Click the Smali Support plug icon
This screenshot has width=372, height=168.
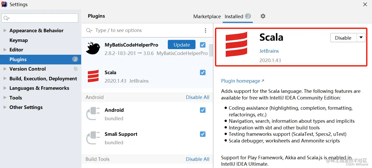(x=93, y=138)
